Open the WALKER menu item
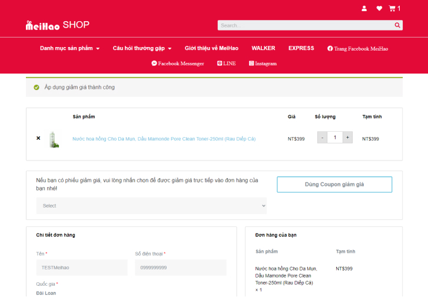This screenshot has height=297, width=428. (263, 48)
